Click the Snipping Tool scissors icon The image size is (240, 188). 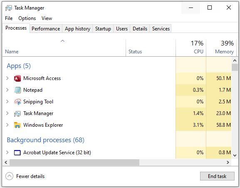tap(17, 102)
